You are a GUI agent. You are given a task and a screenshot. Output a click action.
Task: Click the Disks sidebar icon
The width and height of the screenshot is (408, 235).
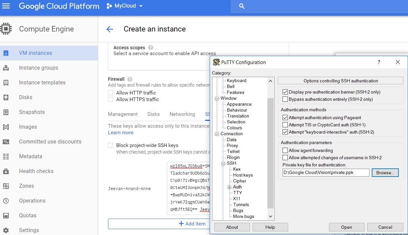pyautogui.click(x=6, y=97)
